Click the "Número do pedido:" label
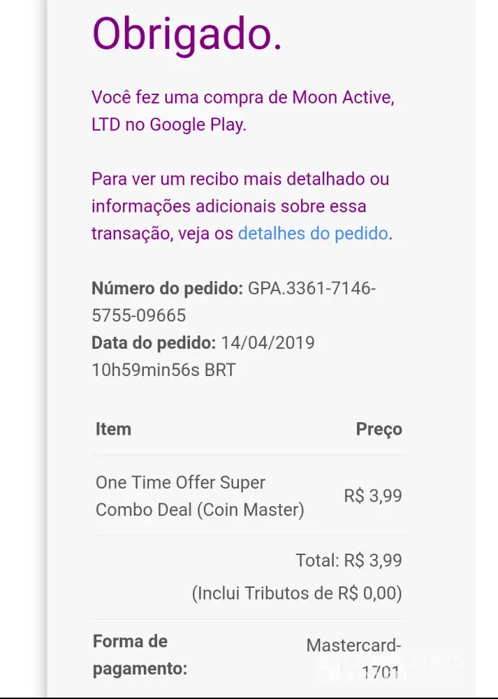Screen dimensions: 498x699 click(168, 288)
